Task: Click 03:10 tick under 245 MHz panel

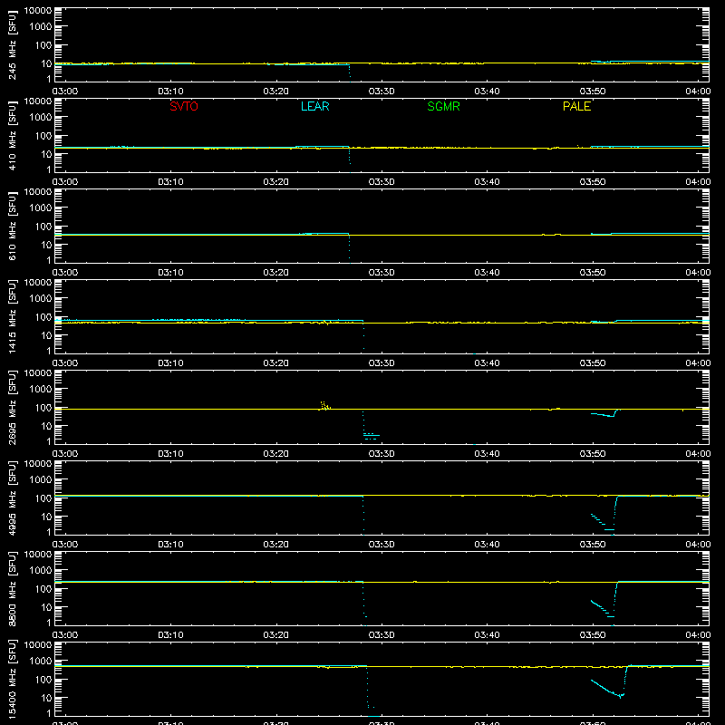Action: (x=170, y=92)
